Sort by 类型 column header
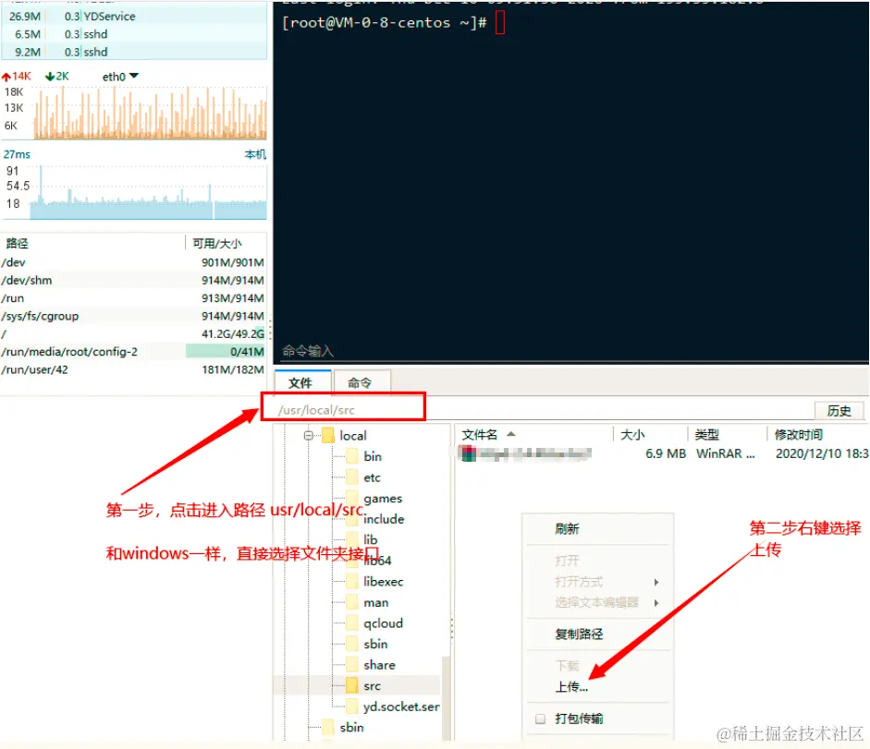Image resolution: width=870 pixels, height=749 pixels. coord(707,435)
